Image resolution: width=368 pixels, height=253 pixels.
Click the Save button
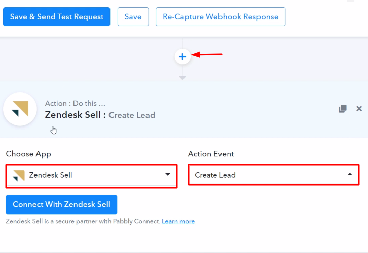click(x=133, y=17)
